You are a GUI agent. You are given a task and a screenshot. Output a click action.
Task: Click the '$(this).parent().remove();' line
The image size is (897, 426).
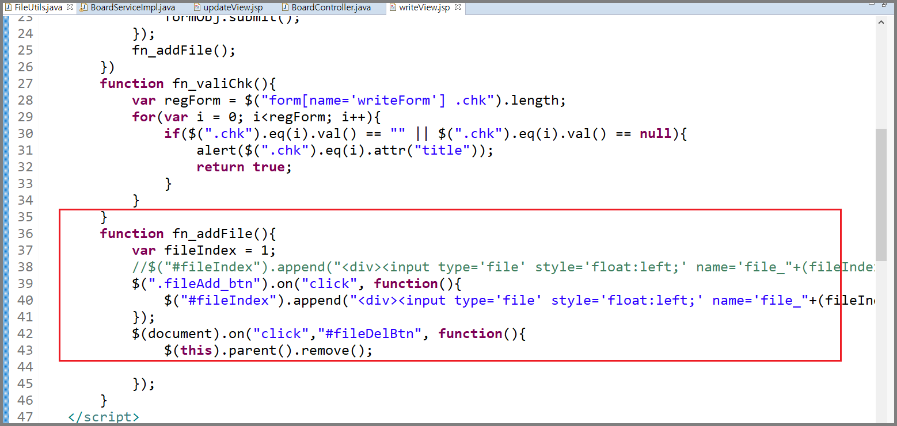click(268, 350)
